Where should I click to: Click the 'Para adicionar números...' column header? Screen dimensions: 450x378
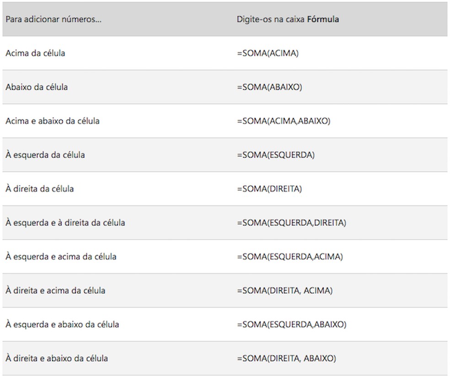point(54,20)
